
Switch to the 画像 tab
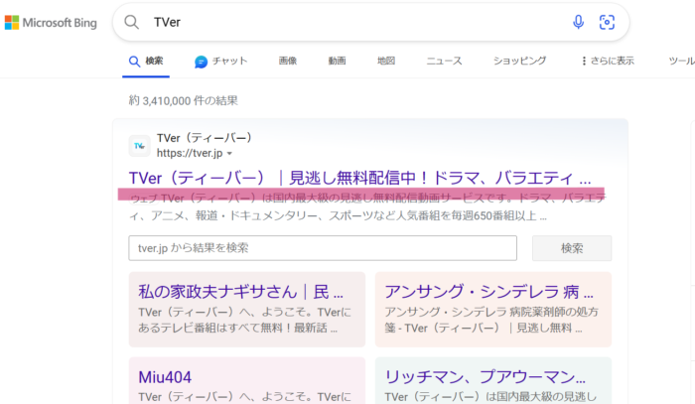288,61
